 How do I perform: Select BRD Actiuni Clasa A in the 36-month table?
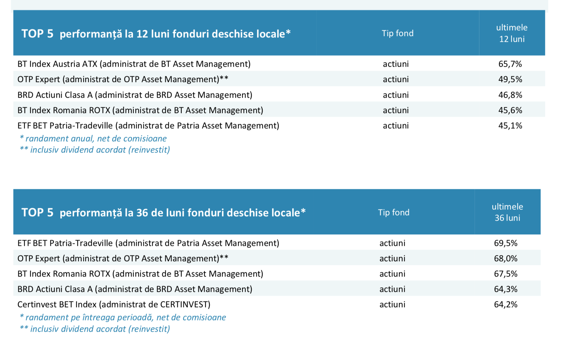[135, 289]
